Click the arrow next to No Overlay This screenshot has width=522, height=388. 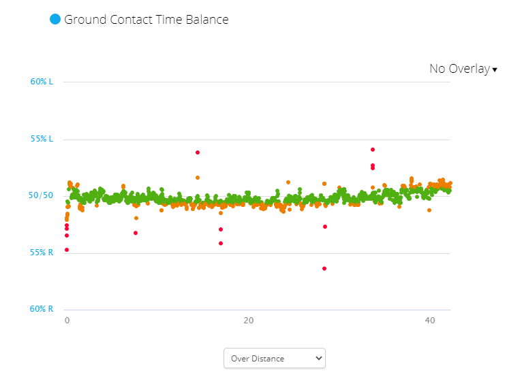point(495,69)
